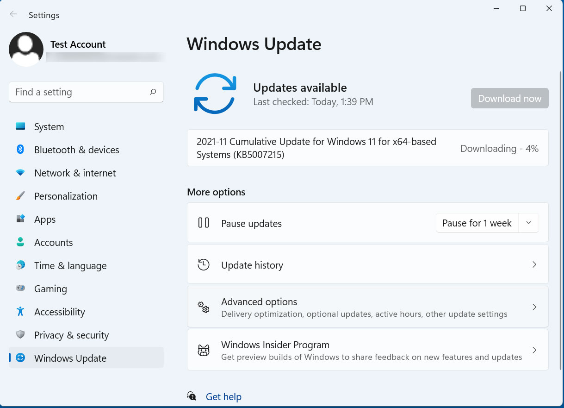Click Last checked: Today, 1:39 PM text
The image size is (564, 408).
point(313,102)
